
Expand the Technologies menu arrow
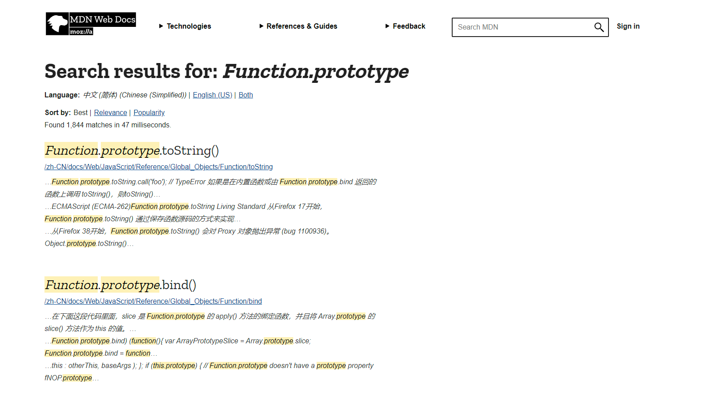coord(161,26)
